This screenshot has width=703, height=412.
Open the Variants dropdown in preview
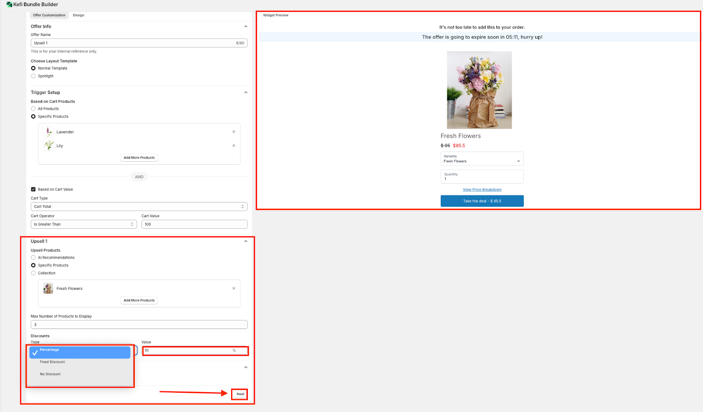(482, 159)
